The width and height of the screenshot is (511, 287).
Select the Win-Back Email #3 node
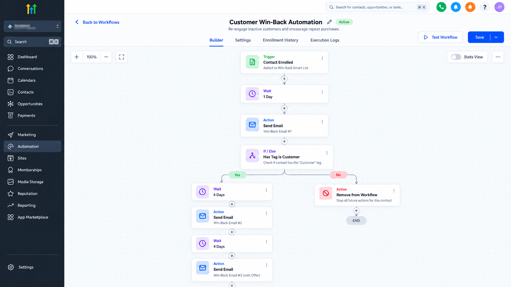[x=232, y=270]
